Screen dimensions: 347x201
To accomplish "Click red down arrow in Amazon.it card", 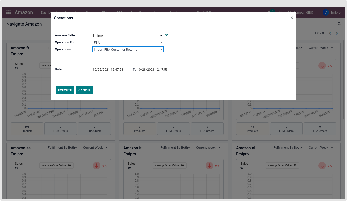I will [x=209, y=165].
